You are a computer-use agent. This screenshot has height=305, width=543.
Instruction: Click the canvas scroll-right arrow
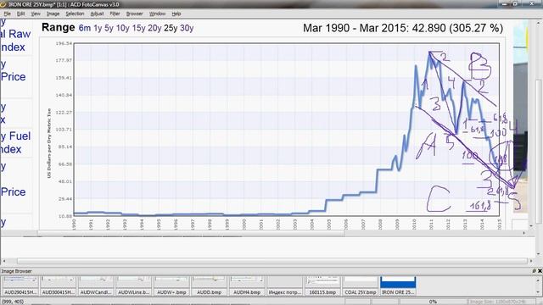532,261
